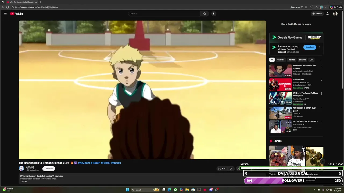Show more Shorts with the next arrow
This screenshot has height=193, width=344.
tap(322, 161)
